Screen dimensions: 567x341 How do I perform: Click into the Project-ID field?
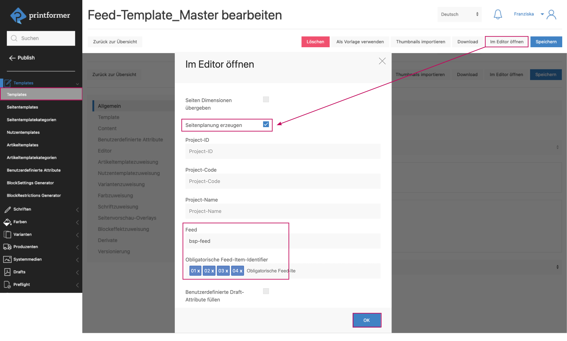coord(282,151)
